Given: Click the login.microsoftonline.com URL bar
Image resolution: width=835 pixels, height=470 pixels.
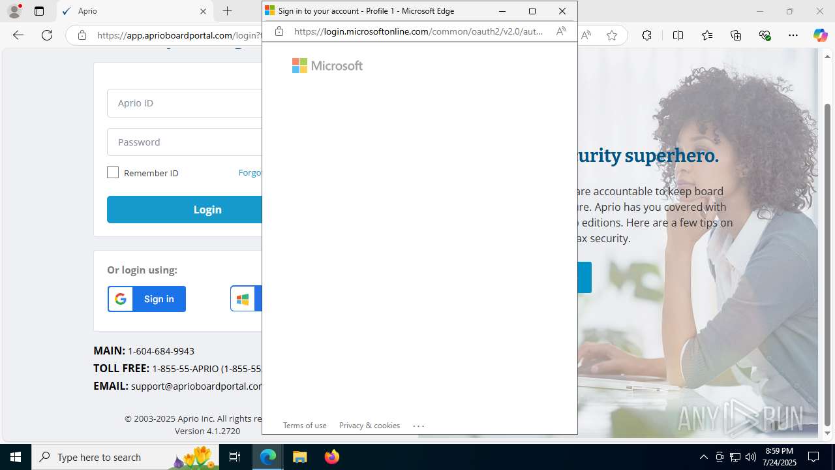Looking at the screenshot, I should [x=418, y=31].
